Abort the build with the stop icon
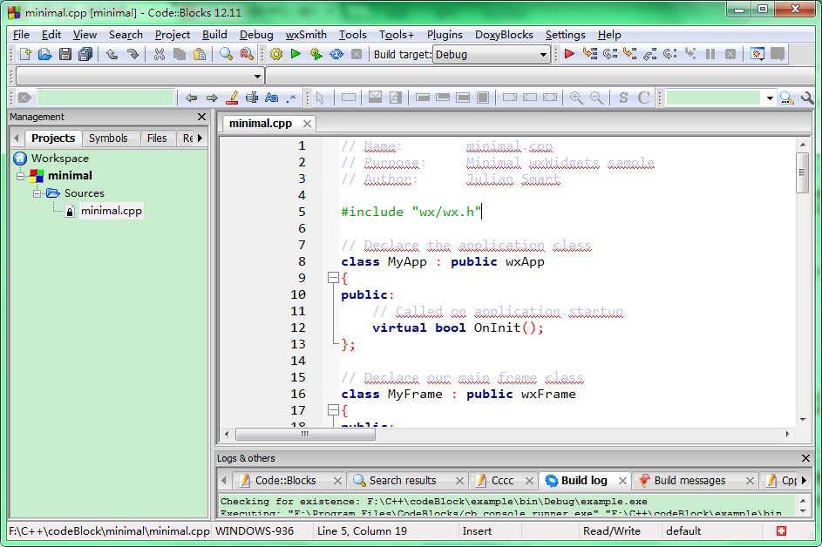This screenshot has height=547, width=822. (357, 54)
